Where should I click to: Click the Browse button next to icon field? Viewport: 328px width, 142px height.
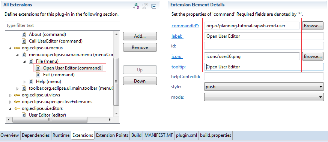pos(313,56)
